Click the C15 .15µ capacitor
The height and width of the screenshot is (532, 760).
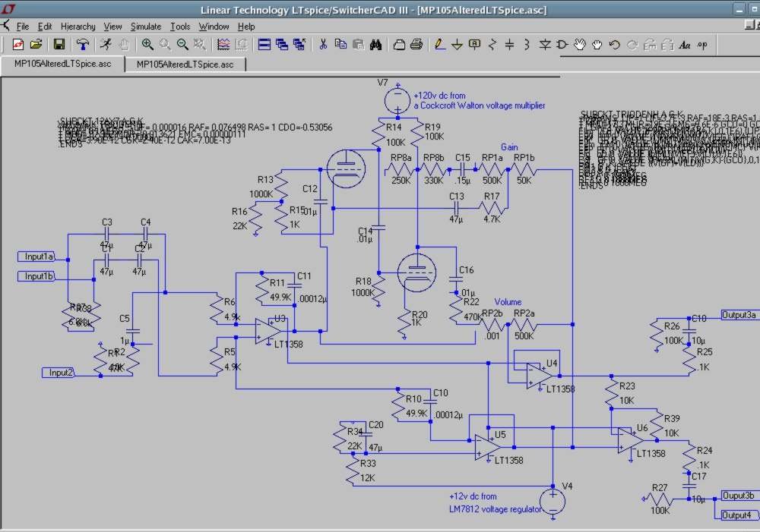(x=462, y=169)
